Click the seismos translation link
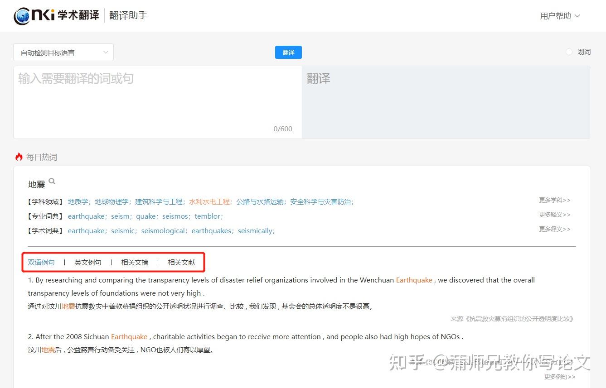606x388 pixels. 175,216
